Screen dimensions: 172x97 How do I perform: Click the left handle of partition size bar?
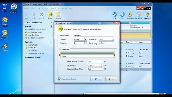pos(59,55)
